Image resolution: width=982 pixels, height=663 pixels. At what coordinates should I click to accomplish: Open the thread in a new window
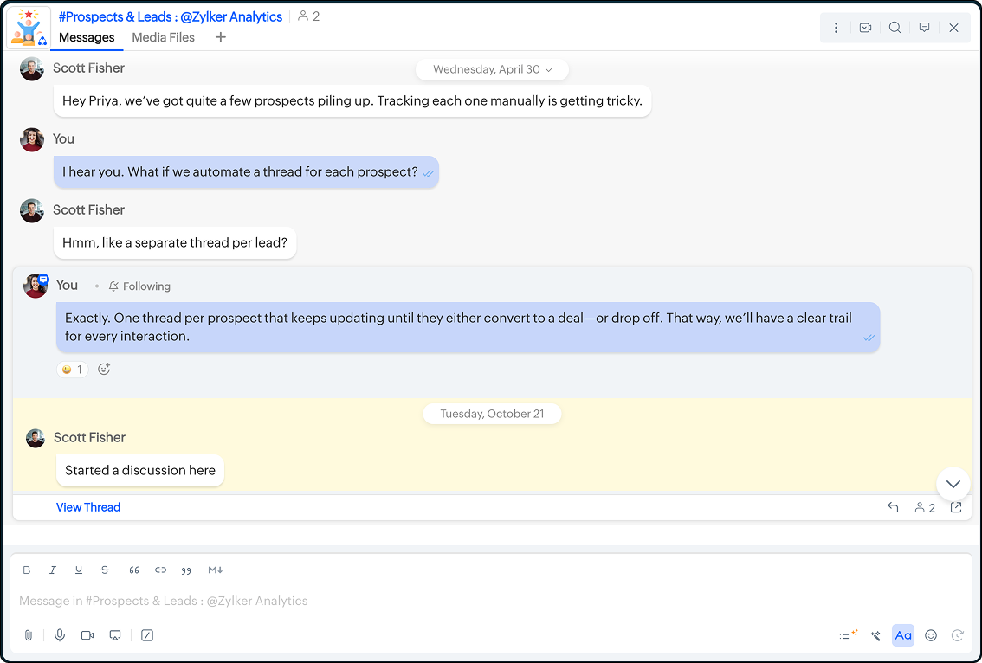(x=956, y=507)
